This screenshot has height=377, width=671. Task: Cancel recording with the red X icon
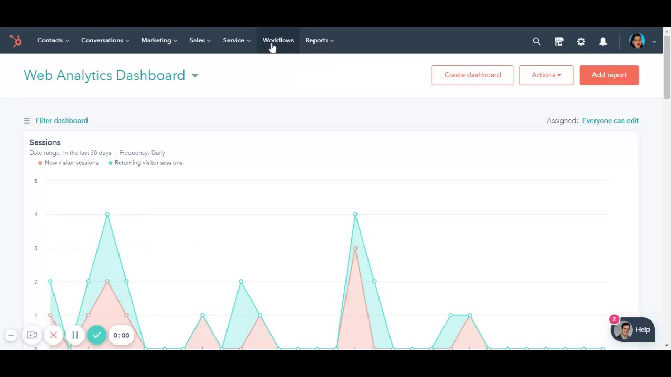tap(53, 335)
